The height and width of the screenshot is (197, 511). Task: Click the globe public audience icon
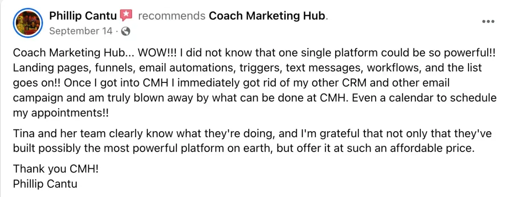click(126, 31)
